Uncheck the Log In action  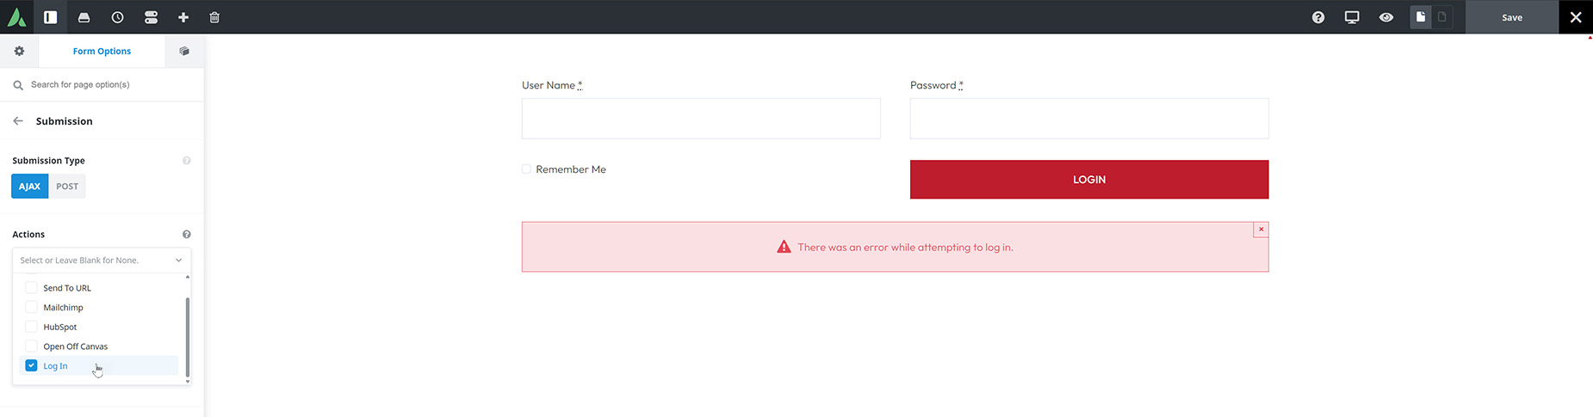pyautogui.click(x=32, y=365)
